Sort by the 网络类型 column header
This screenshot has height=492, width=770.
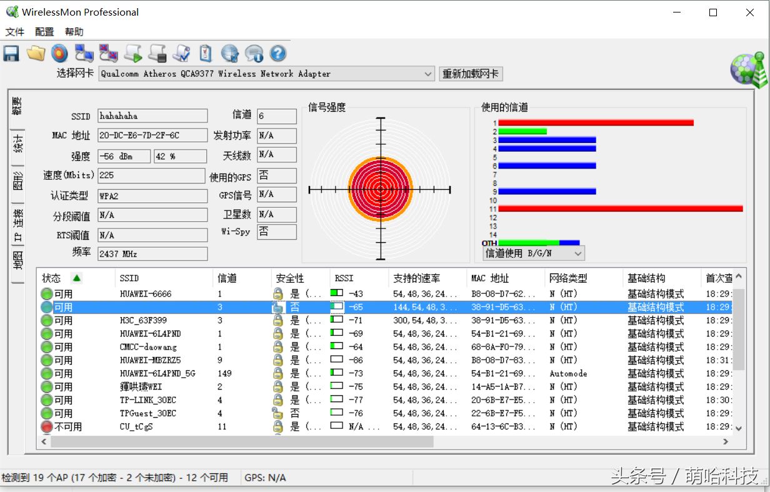tap(584, 278)
